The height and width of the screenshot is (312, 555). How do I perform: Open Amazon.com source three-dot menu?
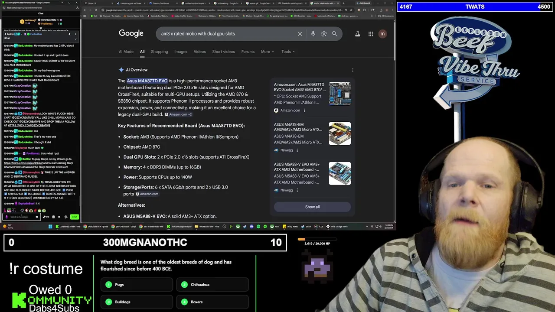(304, 110)
